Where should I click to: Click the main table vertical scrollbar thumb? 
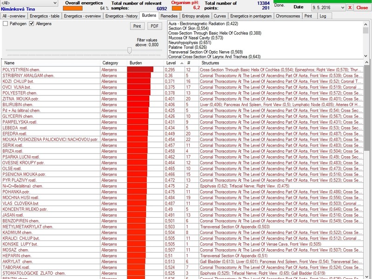coord(367,108)
